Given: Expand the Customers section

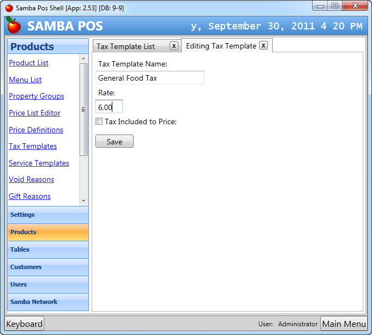Looking at the screenshot, I should tap(48, 267).
